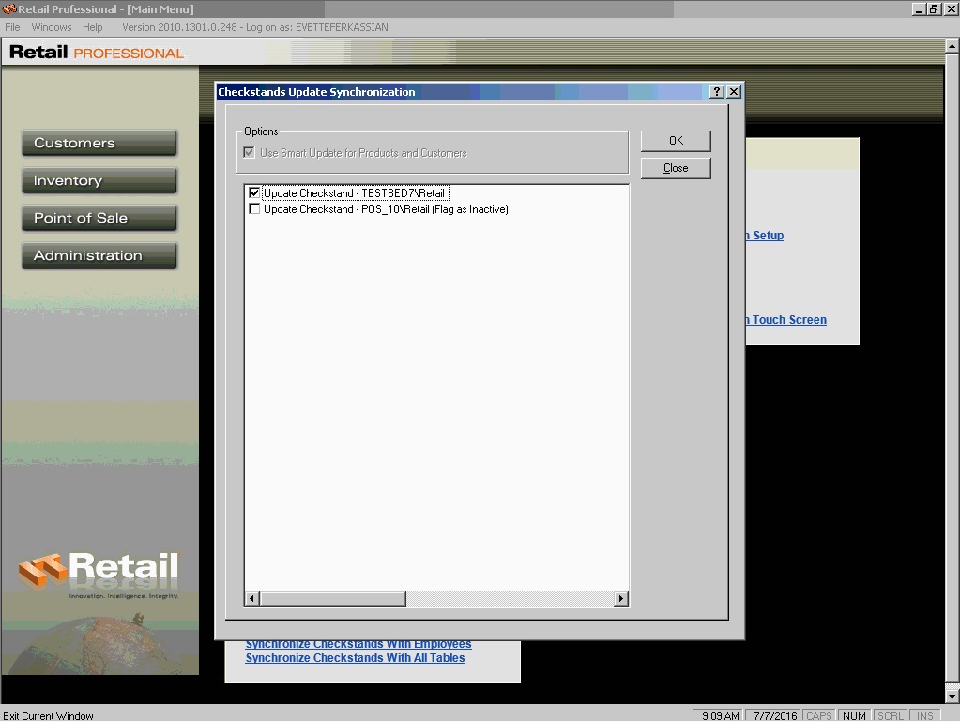
Task: Click the horizontal scrollbar thumb in checkstand list
Action: (332, 598)
